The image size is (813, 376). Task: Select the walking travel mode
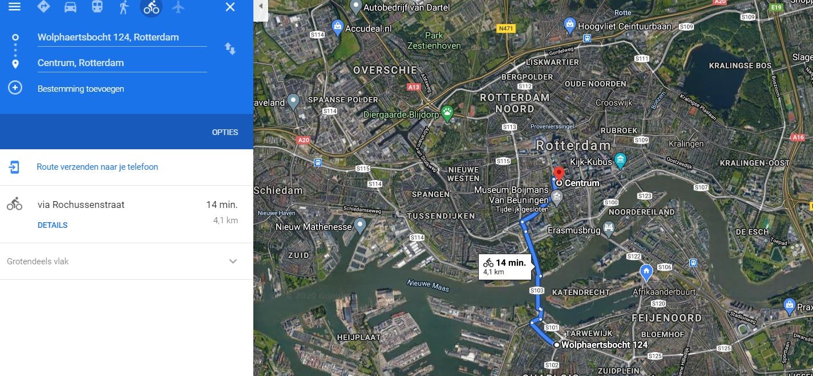tap(124, 7)
